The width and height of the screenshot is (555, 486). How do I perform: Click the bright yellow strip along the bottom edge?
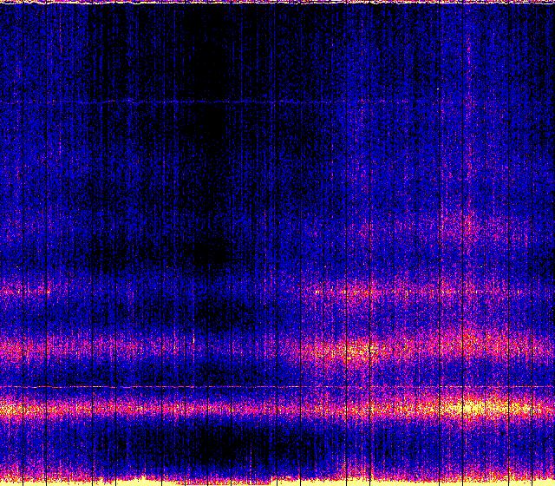(277, 481)
